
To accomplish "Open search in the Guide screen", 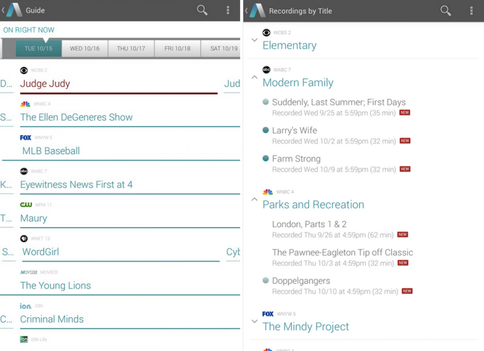I will 202,10.
